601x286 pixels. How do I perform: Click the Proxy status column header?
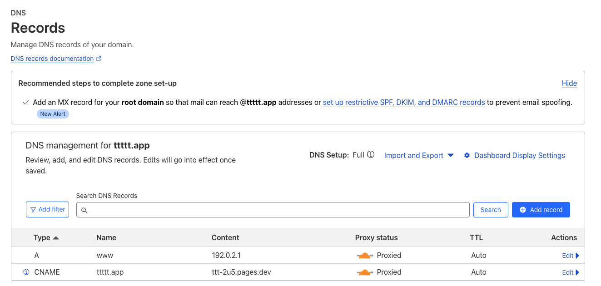pyautogui.click(x=376, y=237)
